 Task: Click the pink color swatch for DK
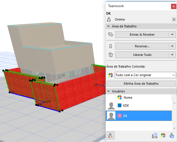(x=119, y=116)
